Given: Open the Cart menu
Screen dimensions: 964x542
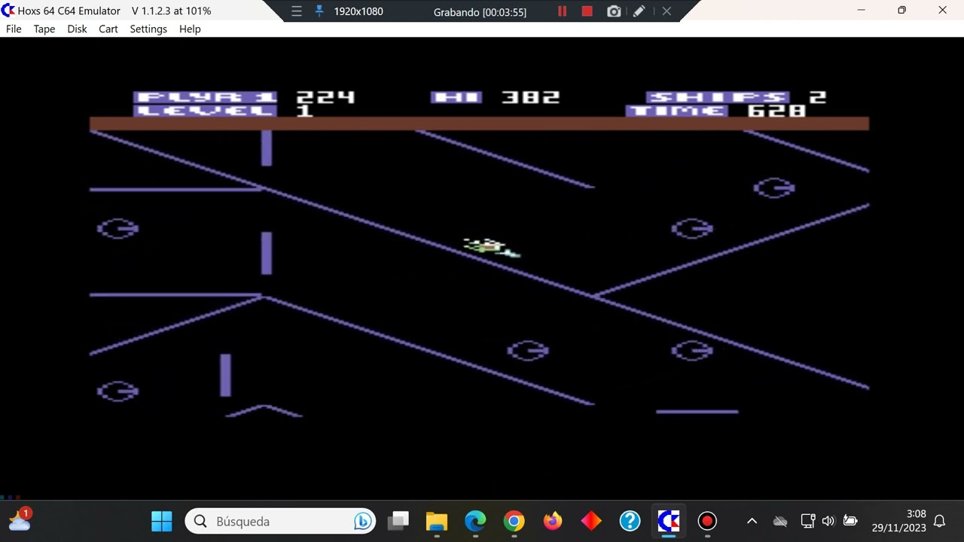Looking at the screenshot, I should pos(108,29).
